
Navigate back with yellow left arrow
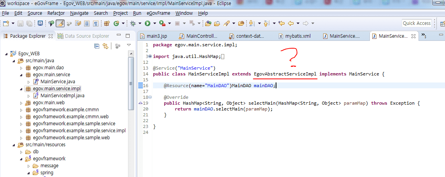tap(291, 24)
